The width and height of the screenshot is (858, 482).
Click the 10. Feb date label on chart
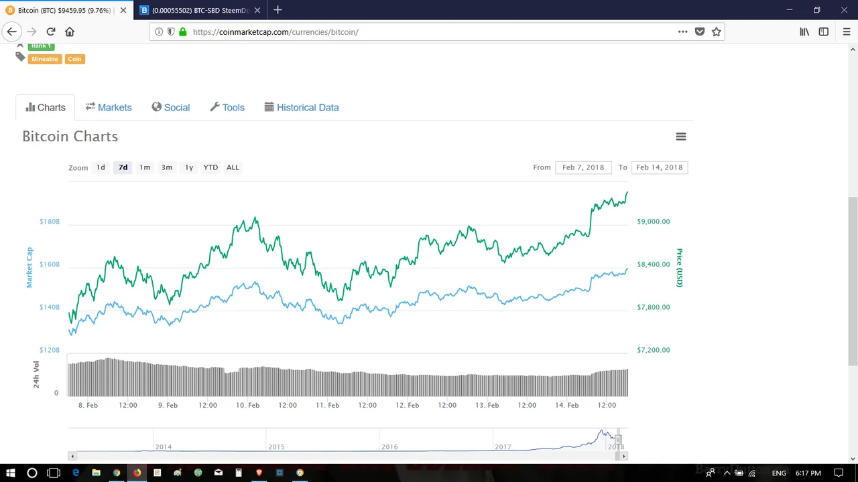coord(247,405)
